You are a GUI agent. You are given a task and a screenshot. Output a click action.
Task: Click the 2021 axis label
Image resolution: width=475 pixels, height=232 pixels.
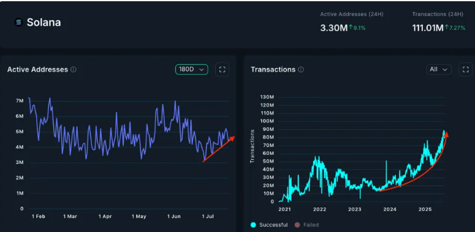284,209
